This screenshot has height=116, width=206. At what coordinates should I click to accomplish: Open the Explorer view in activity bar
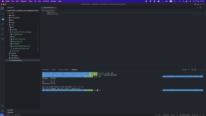click(3, 8)
